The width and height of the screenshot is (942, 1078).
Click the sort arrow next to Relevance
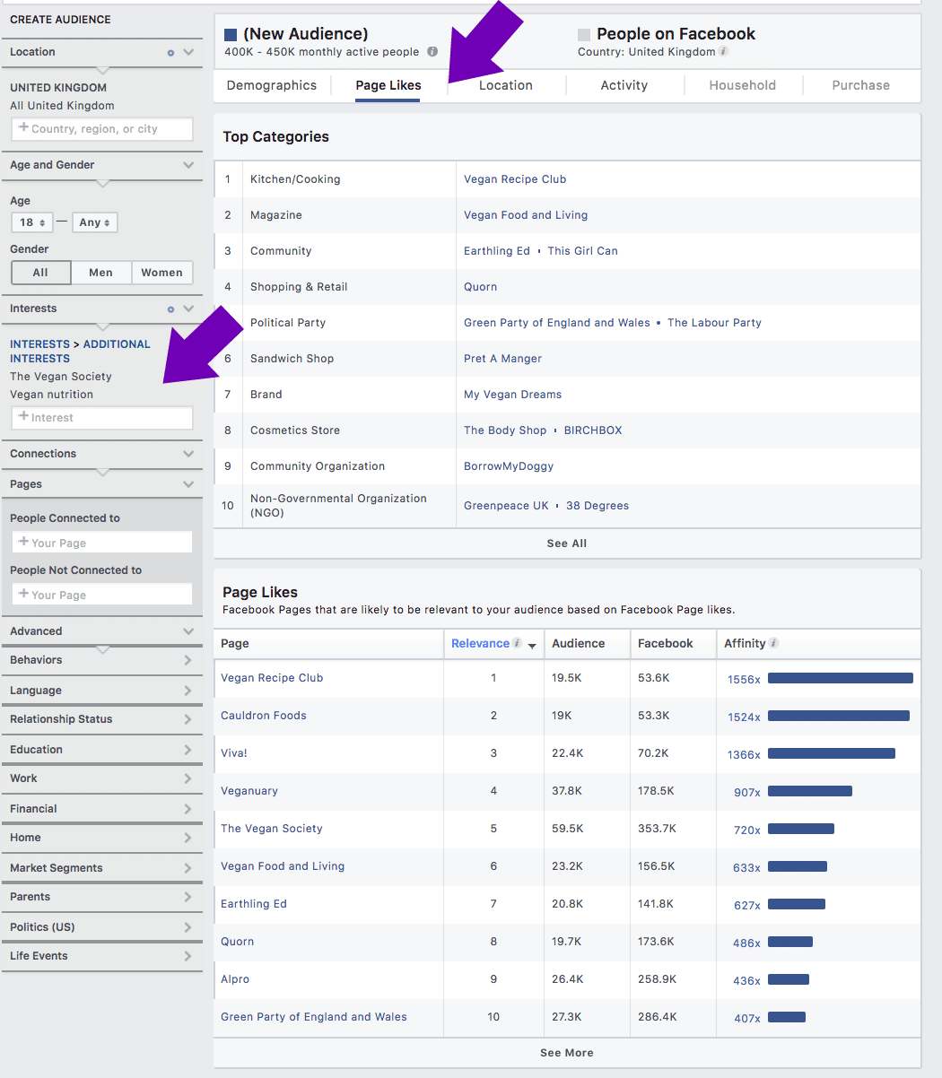(532, 646)
